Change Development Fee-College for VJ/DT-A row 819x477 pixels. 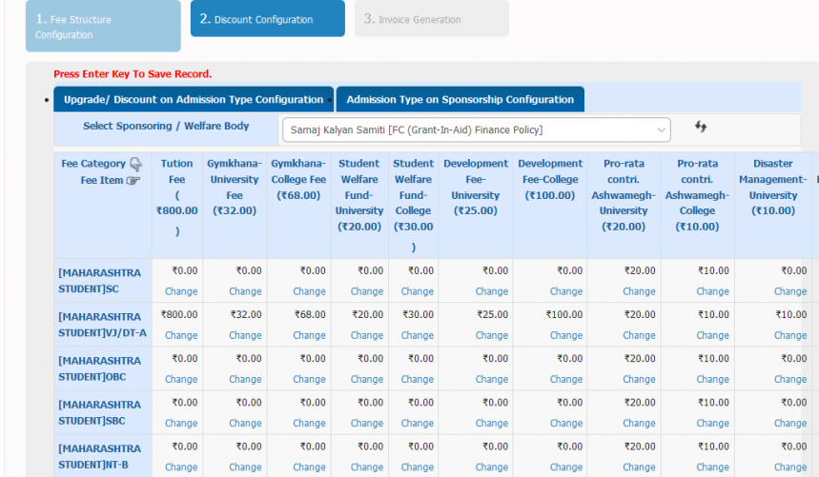tap(566, 335)
